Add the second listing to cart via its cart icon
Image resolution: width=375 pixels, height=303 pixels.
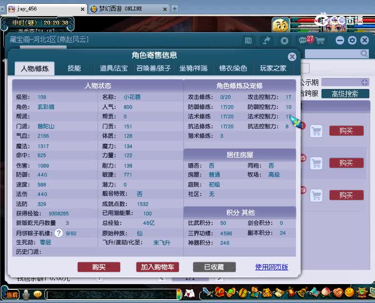316,163
